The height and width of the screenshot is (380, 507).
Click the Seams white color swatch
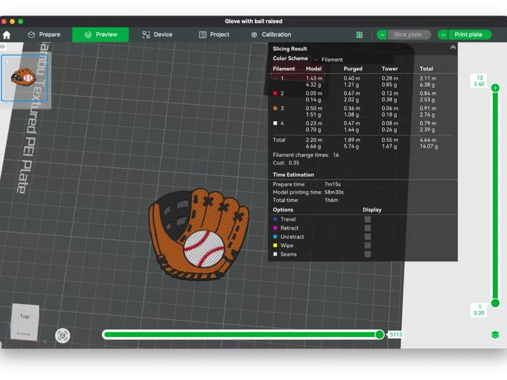coord(275,254)
